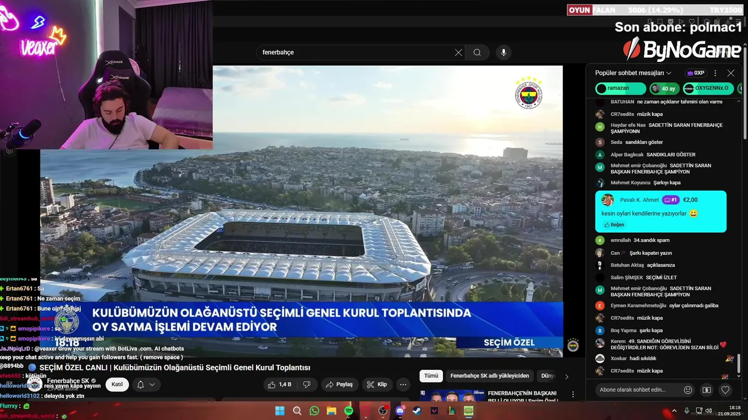Open League of Legends from taskbar
This screenshot has width=748, height=420.
(452, 411)
